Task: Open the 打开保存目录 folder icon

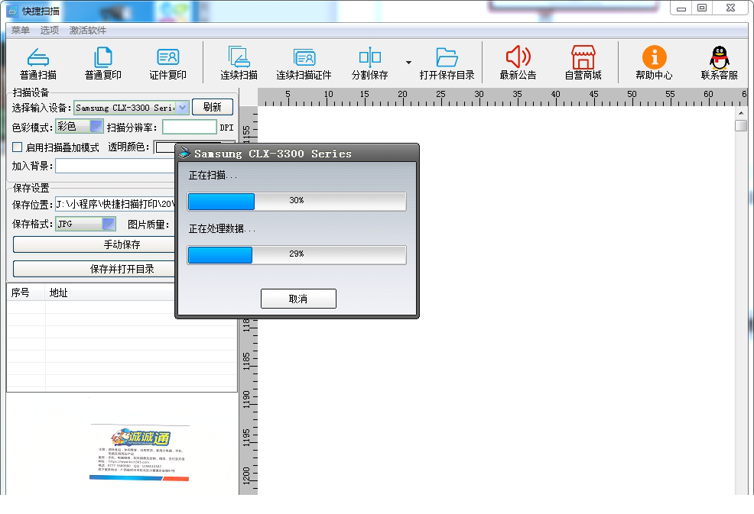Action: point(447,57)
